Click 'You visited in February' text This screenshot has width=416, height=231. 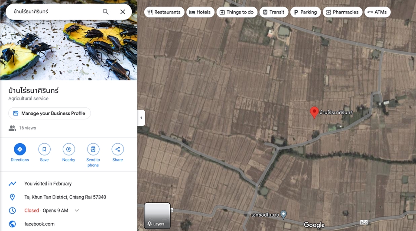[48, 184]
